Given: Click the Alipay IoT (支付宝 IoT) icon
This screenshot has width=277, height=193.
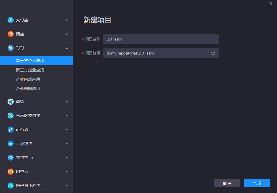Looking at the screenshot, I should coord(10,157).
